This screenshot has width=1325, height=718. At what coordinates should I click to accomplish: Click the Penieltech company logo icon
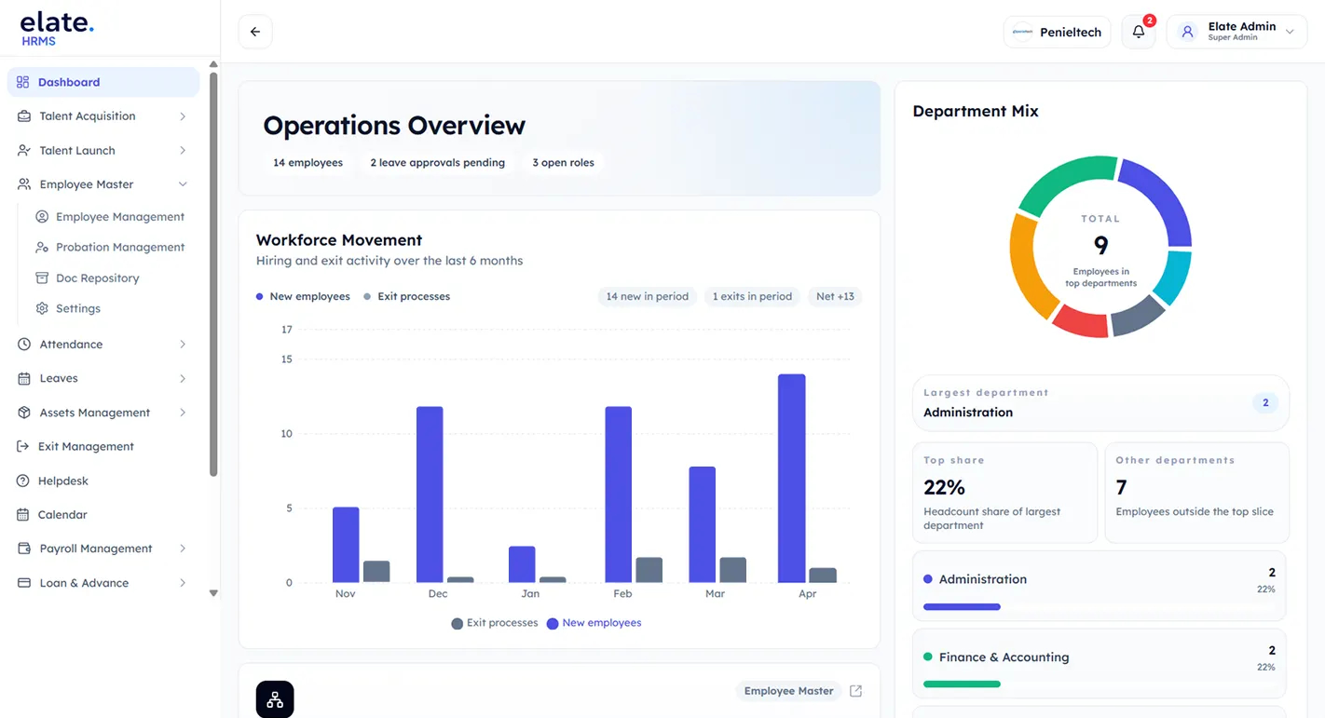[x=1023, y=32]
